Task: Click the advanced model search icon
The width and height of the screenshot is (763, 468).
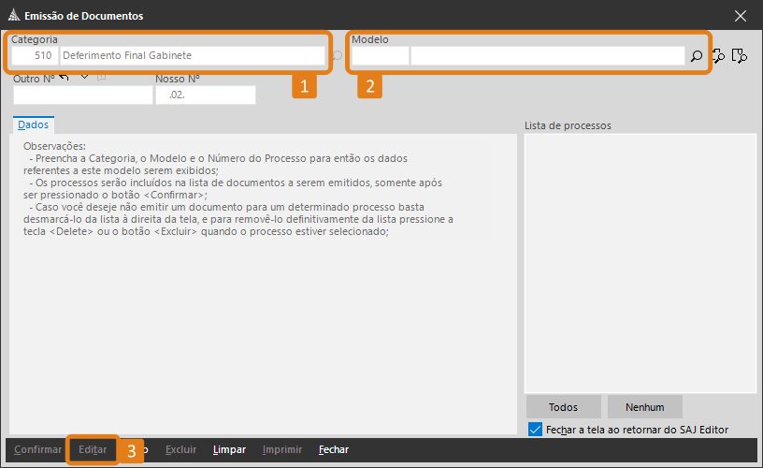Action: (x=719, y=56)
